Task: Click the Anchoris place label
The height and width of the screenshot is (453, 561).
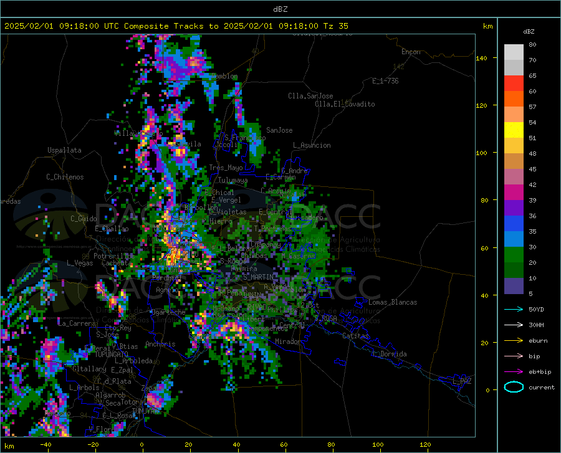Action: (160, 344)
